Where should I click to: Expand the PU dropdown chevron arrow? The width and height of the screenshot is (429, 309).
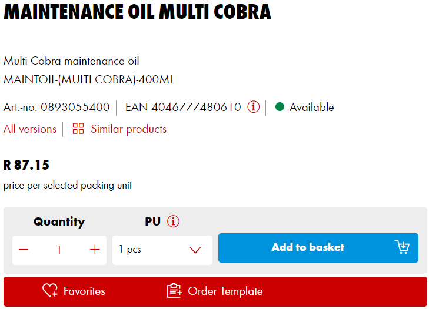195,250
